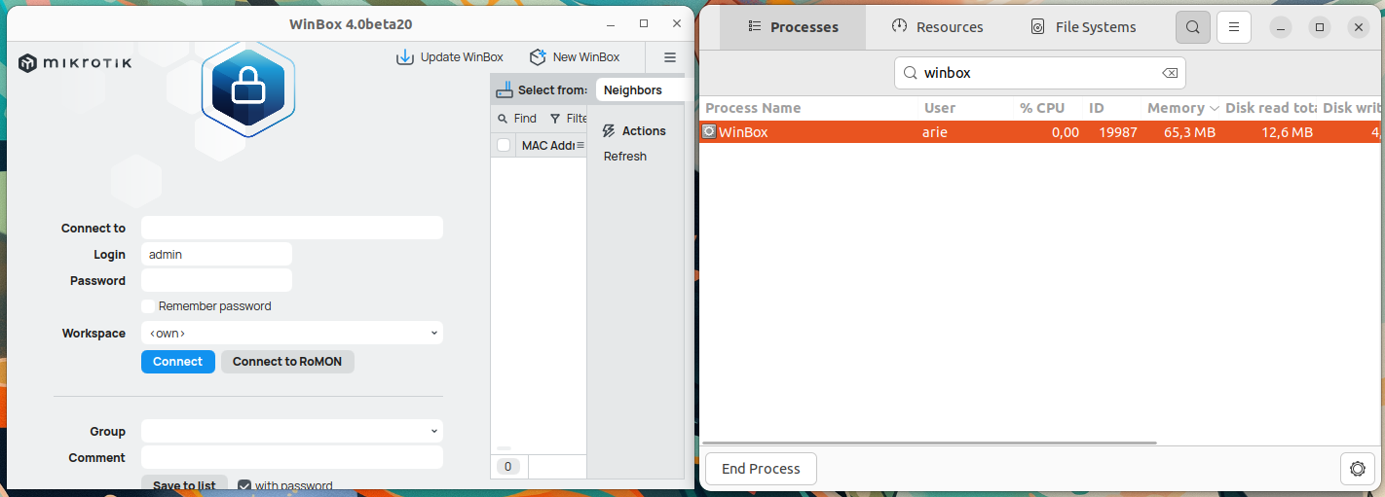
Task: Enable the Remember password checkbox
Action: coord(148,306)
